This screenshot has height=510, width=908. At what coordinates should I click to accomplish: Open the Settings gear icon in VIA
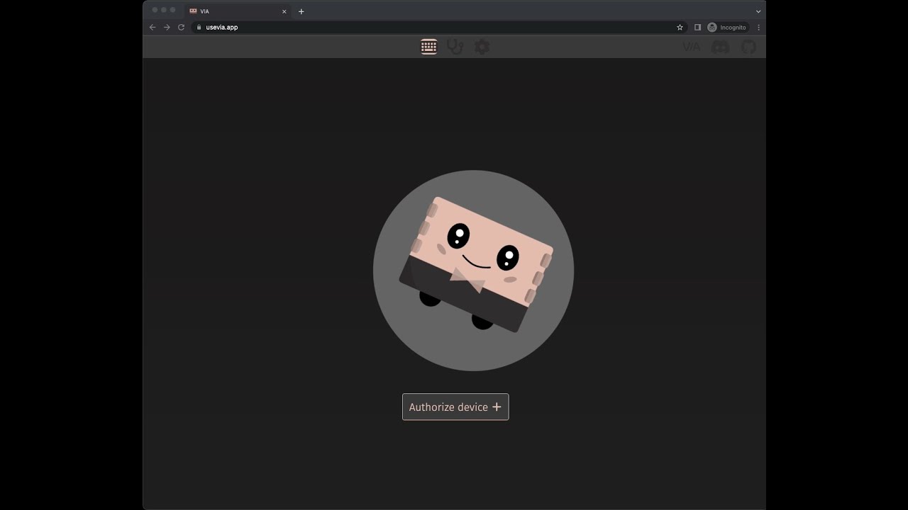pos(482,47)
